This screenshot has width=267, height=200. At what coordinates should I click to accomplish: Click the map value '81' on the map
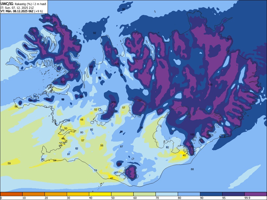[69, 154]
